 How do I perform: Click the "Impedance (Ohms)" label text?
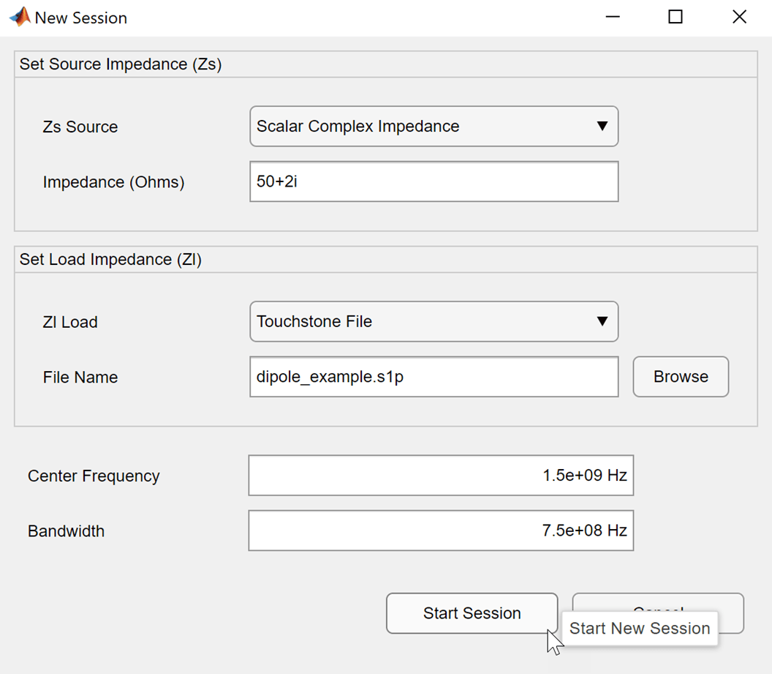coord(113,182)
